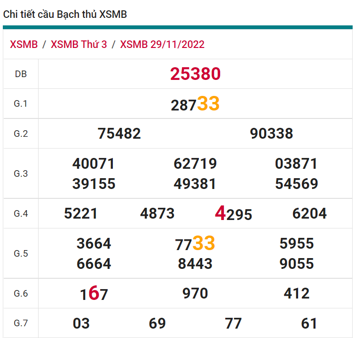
Task: Select the special prize number 25380
Action: pos(195,74)
